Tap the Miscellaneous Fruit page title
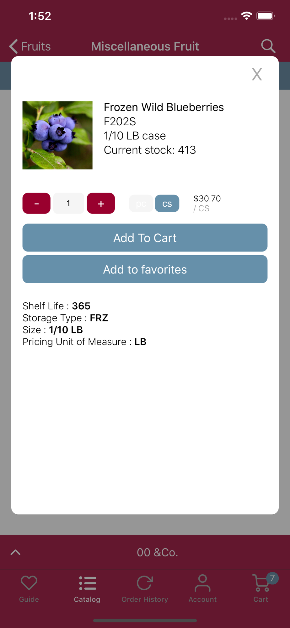290x628 pixels. pos(145,46)
